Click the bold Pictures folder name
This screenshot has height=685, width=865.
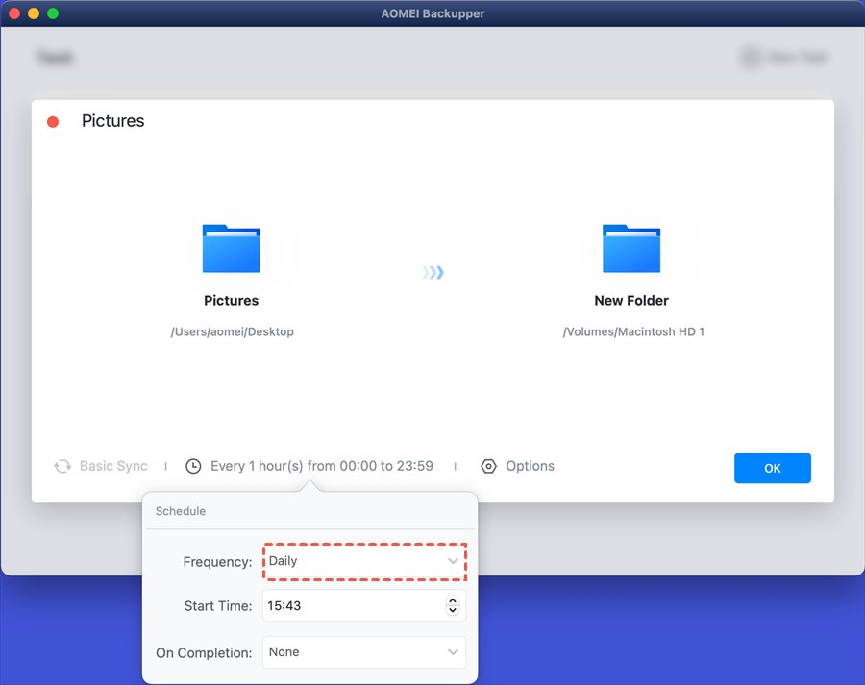tap(231, 301)
